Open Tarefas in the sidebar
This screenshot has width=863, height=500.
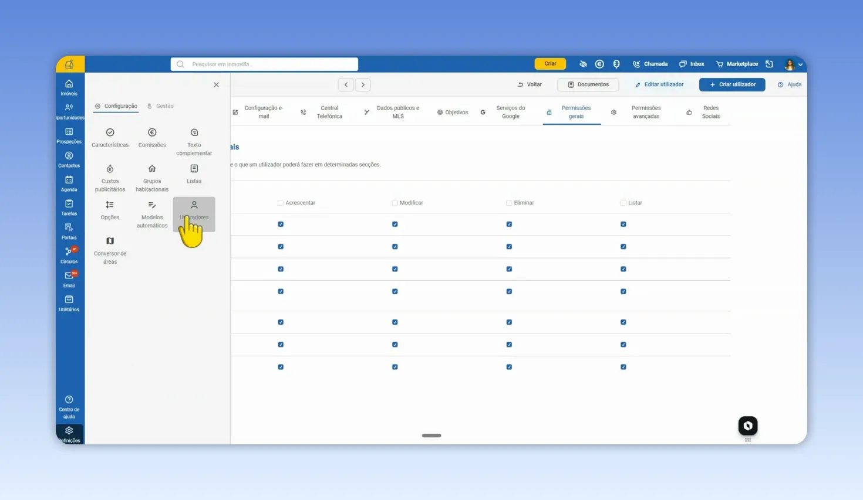coord(69,208)
